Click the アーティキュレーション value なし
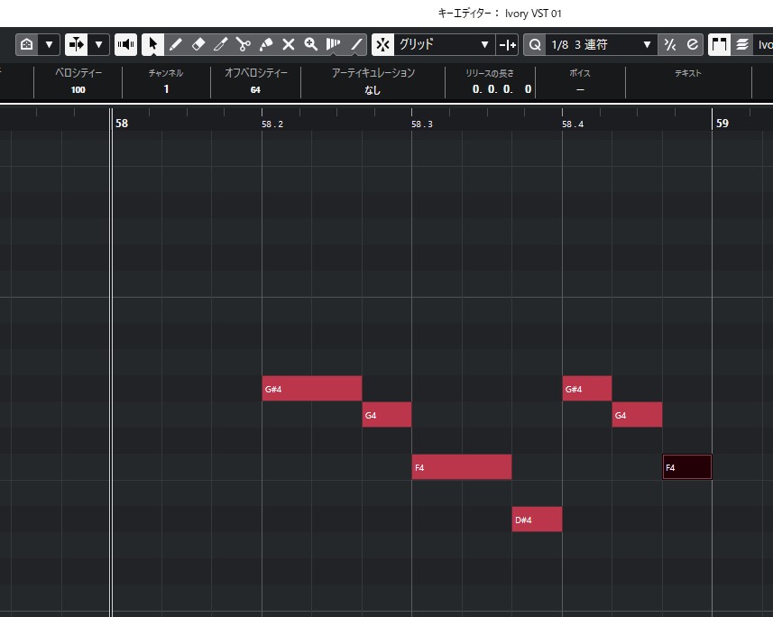The height and width of the screenshot is (617, 773). tap(373, 89)
